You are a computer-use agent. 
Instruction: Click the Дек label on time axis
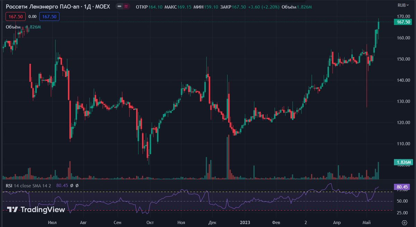(213, 222)
